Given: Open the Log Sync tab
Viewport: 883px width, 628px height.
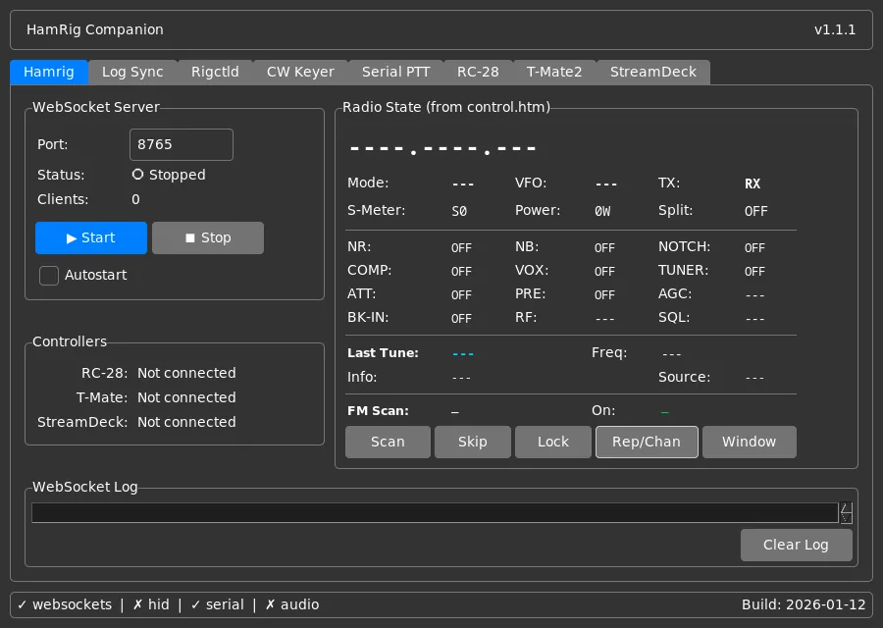Looking at the screenshot, I should pos(132,72).
